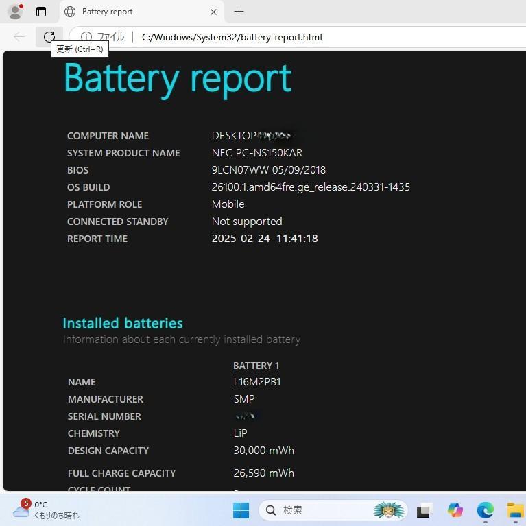Click the SERIAL NUMBER label
The image size is (526, 526).
tap(104, 416)
